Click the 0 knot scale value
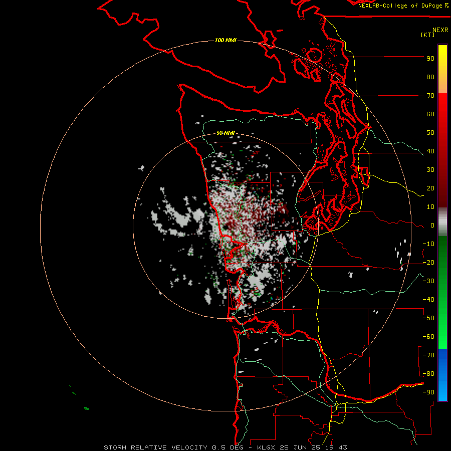Viewport: 451px width, 451px height. (x=432, y=225)
